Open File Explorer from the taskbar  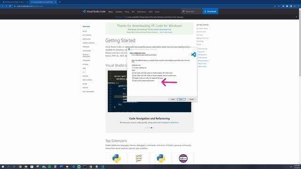pos(26,167)
